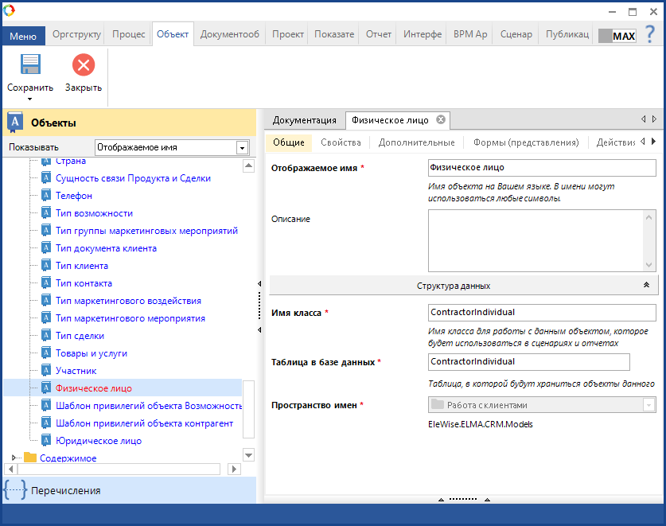Click the blue Меню button
The image size is (666, 526).
[23, 37]
